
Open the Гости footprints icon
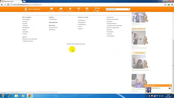pyautogui.click(x=79, y=9)
